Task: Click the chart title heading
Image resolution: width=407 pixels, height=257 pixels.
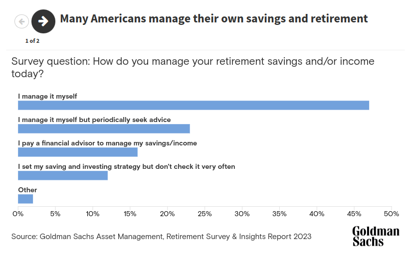Action: pyautogui.click(x=214, y=19)
